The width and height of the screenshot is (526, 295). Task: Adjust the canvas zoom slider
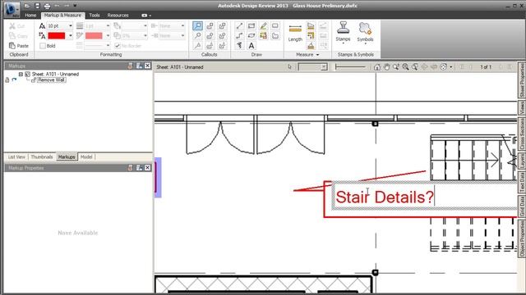click(350, 67)
